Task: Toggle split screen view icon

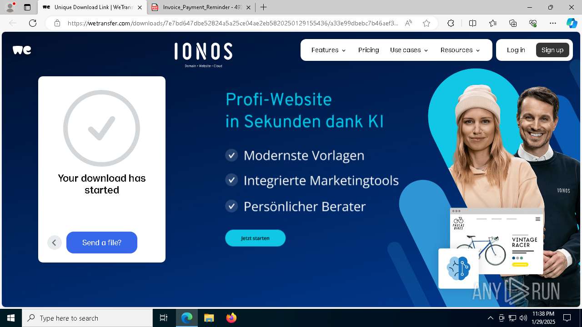Action: [x=472, y=23]
